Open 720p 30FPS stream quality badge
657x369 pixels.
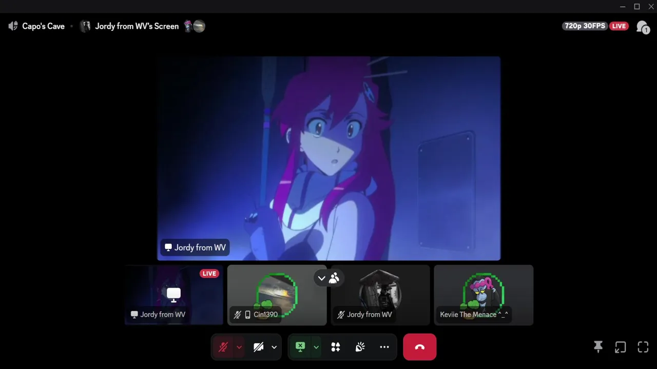click(x=585, y=26)
